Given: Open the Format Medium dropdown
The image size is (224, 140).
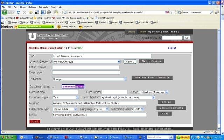Looking at the screenshot, I should [128, 97].
